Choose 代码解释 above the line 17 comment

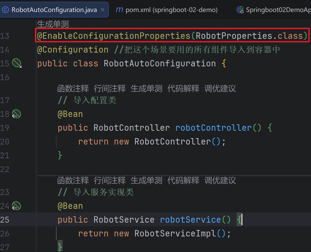click(183, 89)
